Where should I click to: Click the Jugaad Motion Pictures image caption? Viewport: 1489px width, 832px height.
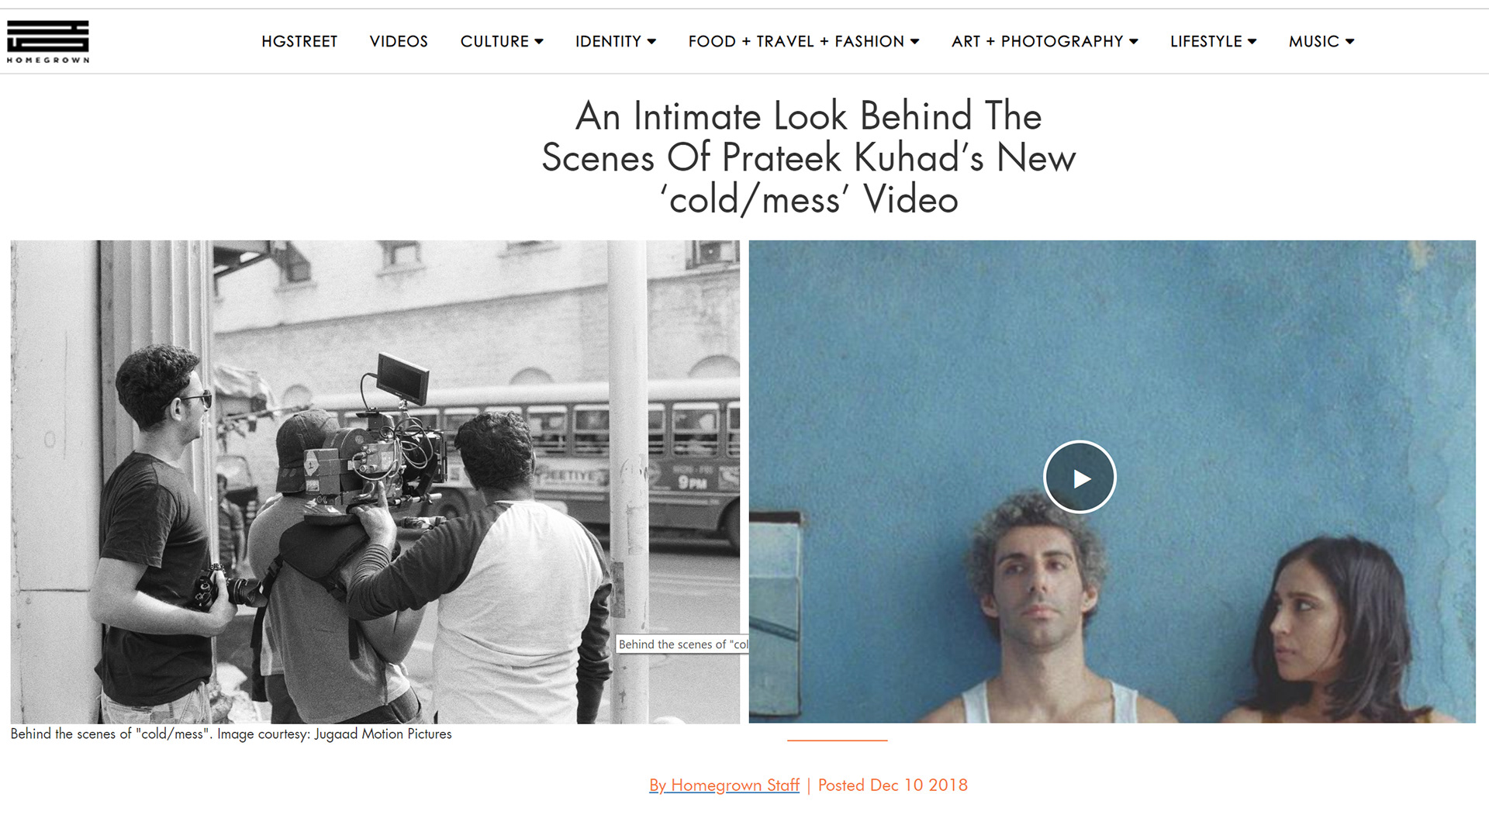tap(231, 734)
